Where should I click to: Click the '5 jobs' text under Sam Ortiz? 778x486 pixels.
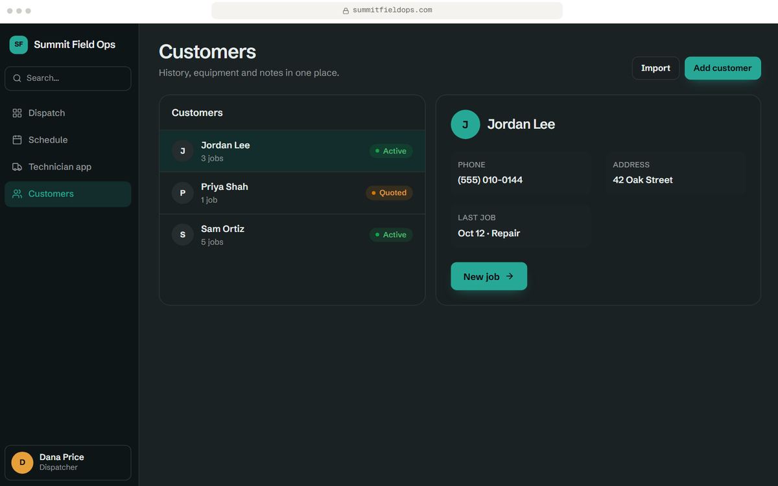pyautogui.click(x=212, y=242)
